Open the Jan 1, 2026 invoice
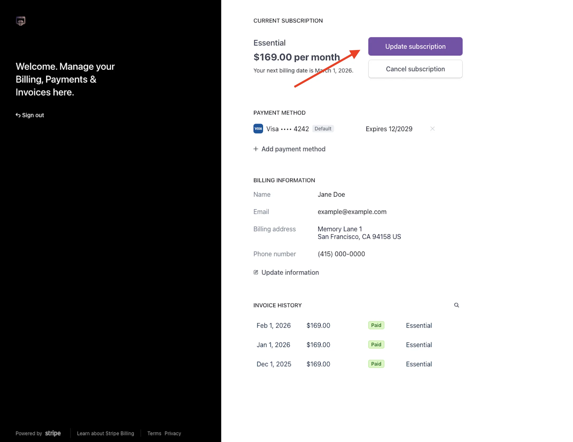Screen dimensions: 573x442 (x=273, y=345)
